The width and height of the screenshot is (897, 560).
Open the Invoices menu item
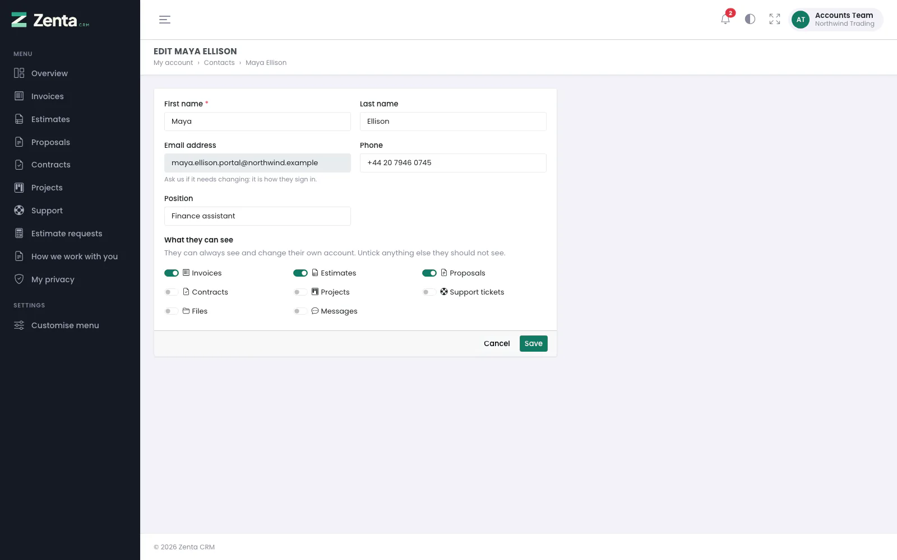[70, 96]
